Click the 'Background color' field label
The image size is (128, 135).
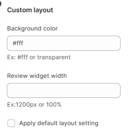[x=32, y=28]
